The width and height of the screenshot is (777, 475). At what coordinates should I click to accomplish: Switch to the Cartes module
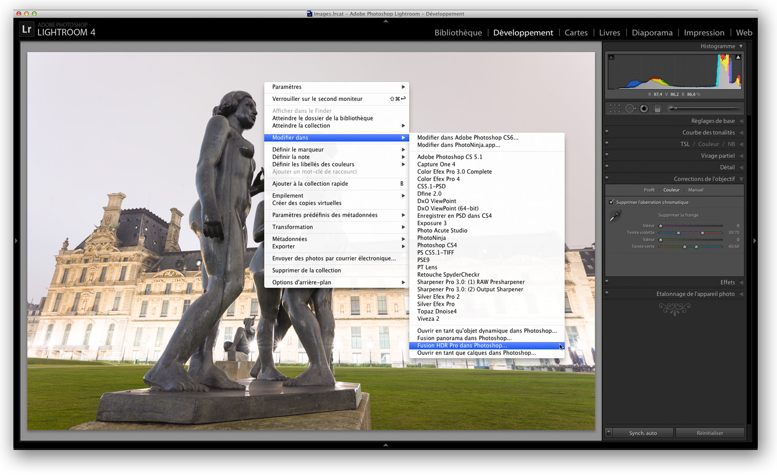[576, 33]
